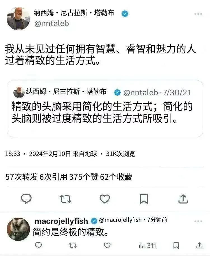Like the macrojellyfish reply
The width and height of the screenshot is (210, 256).
[x=107, y=245]
